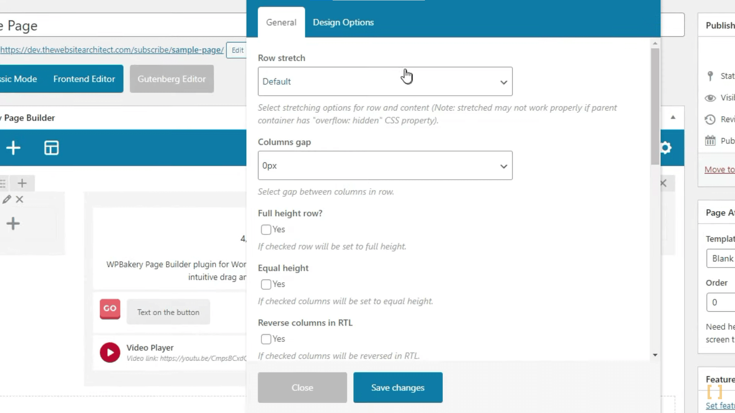Viewport: 735px width, 413px height.
Task: Enable Full height row checkbox
Action: pyautogui.click(x=266, y=229)
